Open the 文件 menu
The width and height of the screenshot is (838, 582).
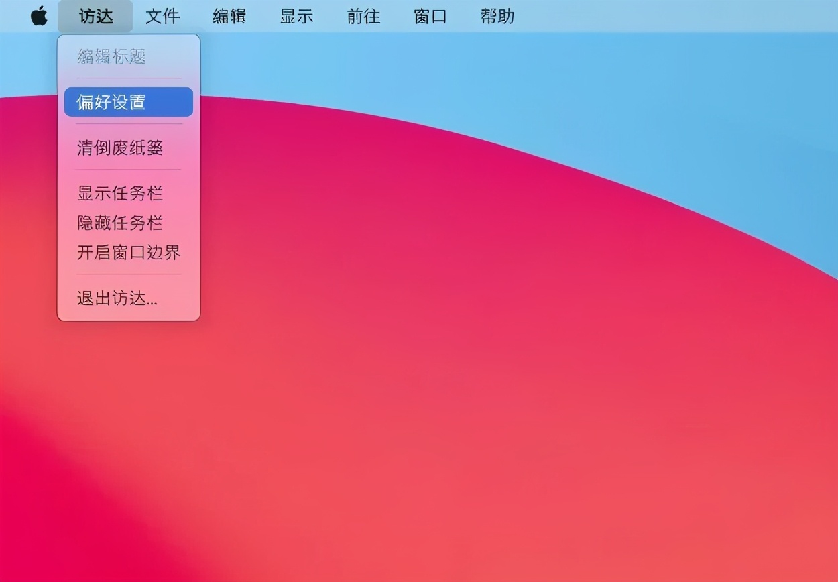[x=162, y=16]
